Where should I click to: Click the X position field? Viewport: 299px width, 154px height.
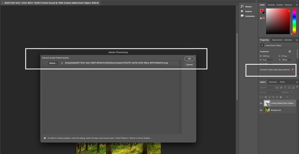point(268,60)
